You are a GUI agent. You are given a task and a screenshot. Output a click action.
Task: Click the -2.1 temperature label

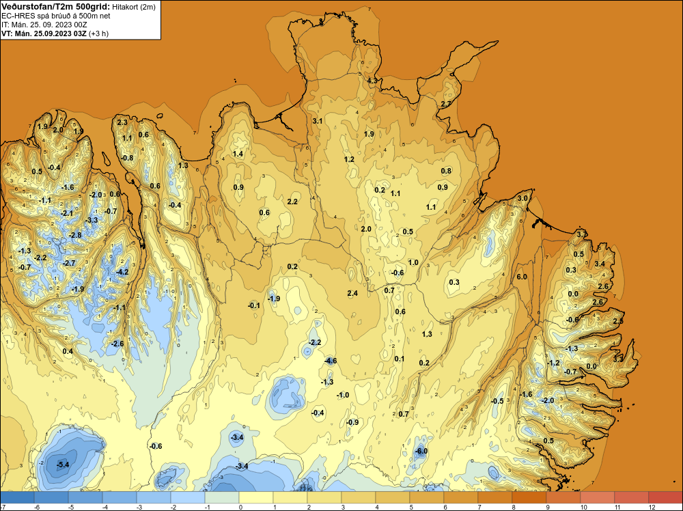[x=67, y=213]
